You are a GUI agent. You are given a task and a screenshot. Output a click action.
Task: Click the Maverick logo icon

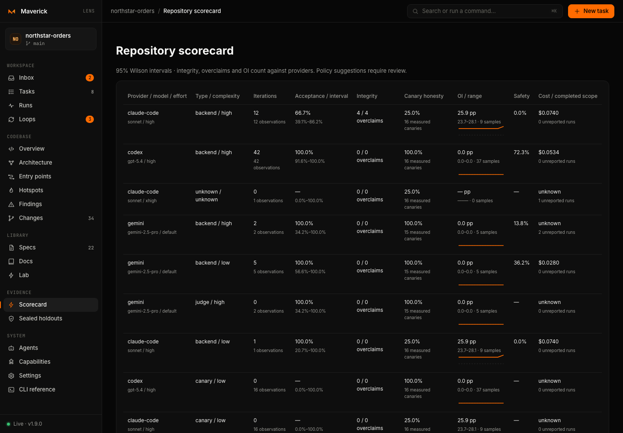tap(12, 11)
